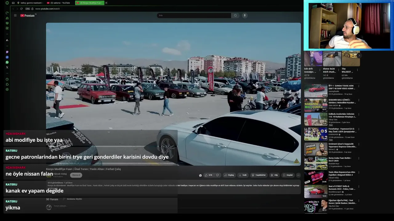
Task: Open WhatsApp in the sidebar
Action: point(7,62)
